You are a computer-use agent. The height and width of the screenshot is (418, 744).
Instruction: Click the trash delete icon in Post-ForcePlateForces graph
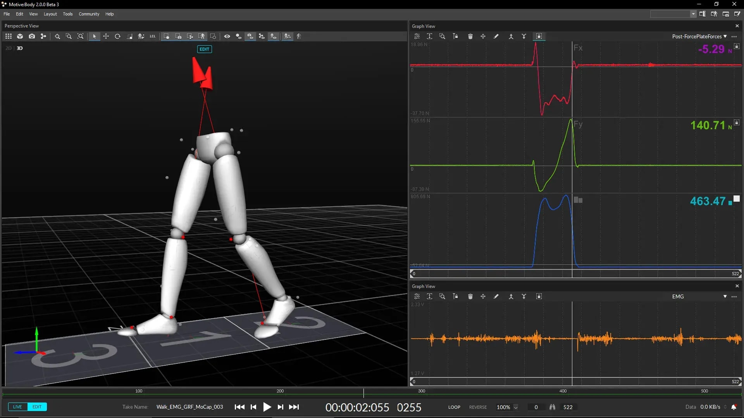(x=470, y=36)
